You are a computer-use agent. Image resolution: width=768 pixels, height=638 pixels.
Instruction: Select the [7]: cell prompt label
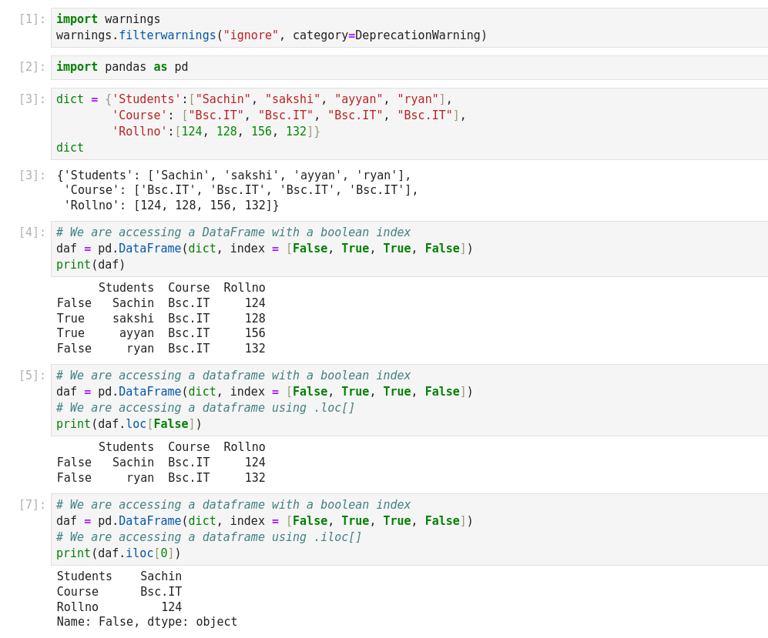click(x=32, y=505)
